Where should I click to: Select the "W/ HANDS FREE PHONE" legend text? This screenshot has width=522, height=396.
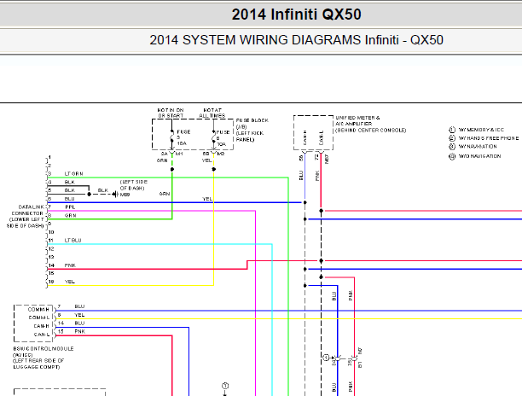[x=489, y=138]
